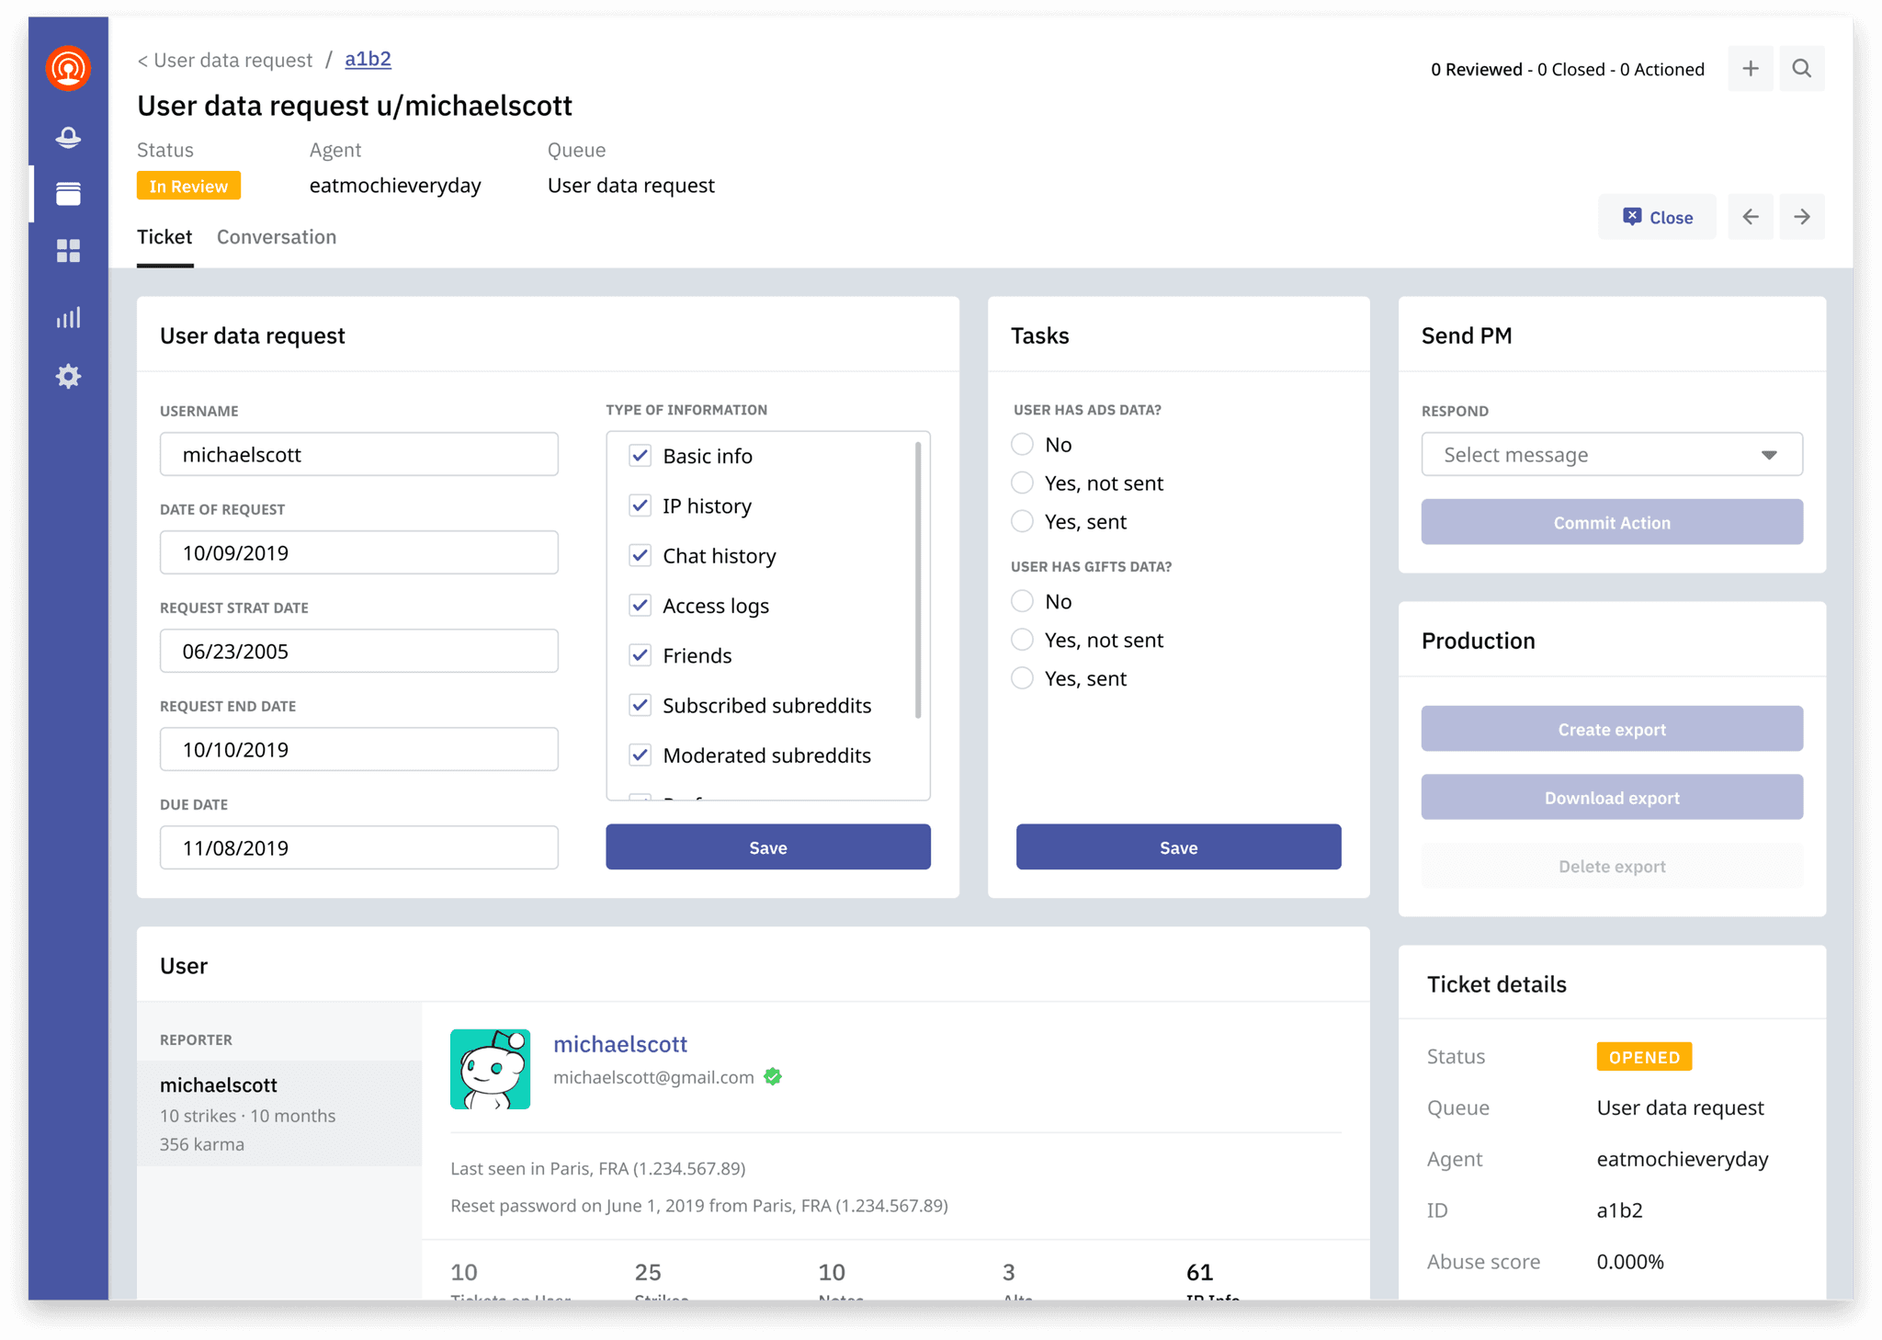Click the Delete export button

click(x=1612, y=866)
